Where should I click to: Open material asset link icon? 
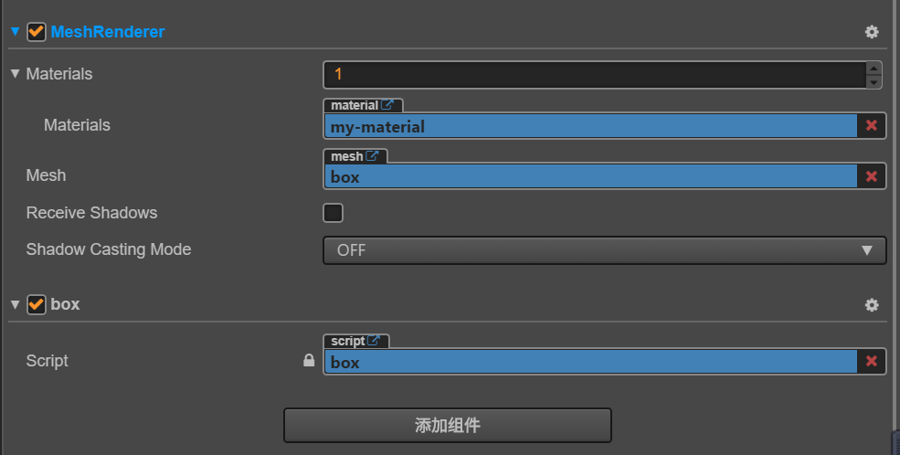pyautogui.click(x=387, y=105)
